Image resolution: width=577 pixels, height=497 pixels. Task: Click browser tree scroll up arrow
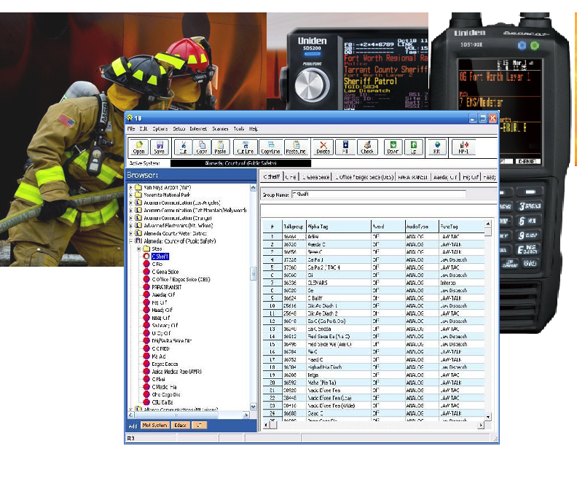(x=254, y=188)
